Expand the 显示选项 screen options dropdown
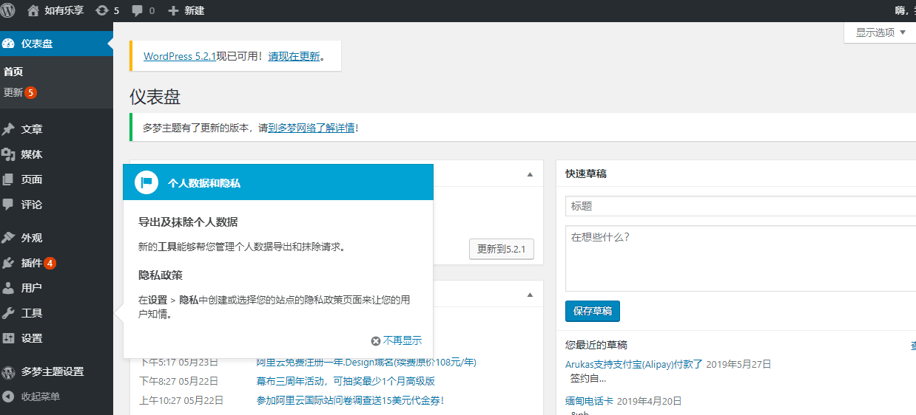This screenshot has width=916, height=415. click(880, 32)
